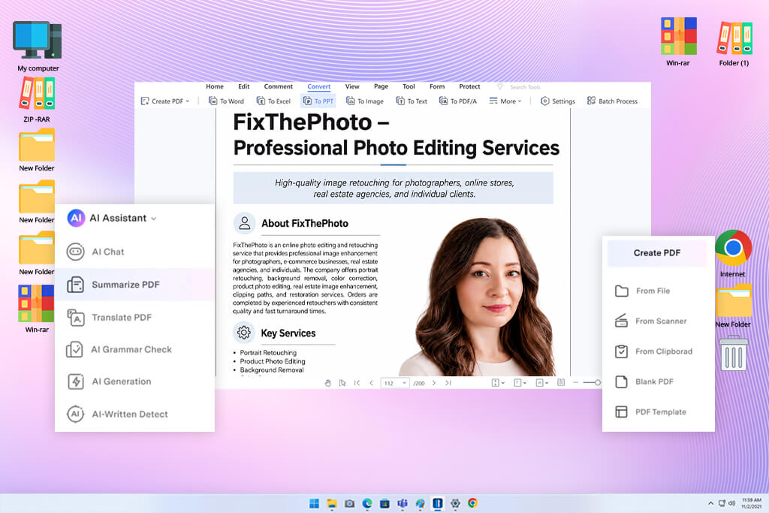The height and width of the screenshot is (513, 769).
Task: Click the zoom out minus button
Action: tap(575, 382)
